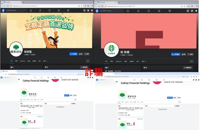Open Messenger icon in 國泰投信 樹精靈 window

88,10
